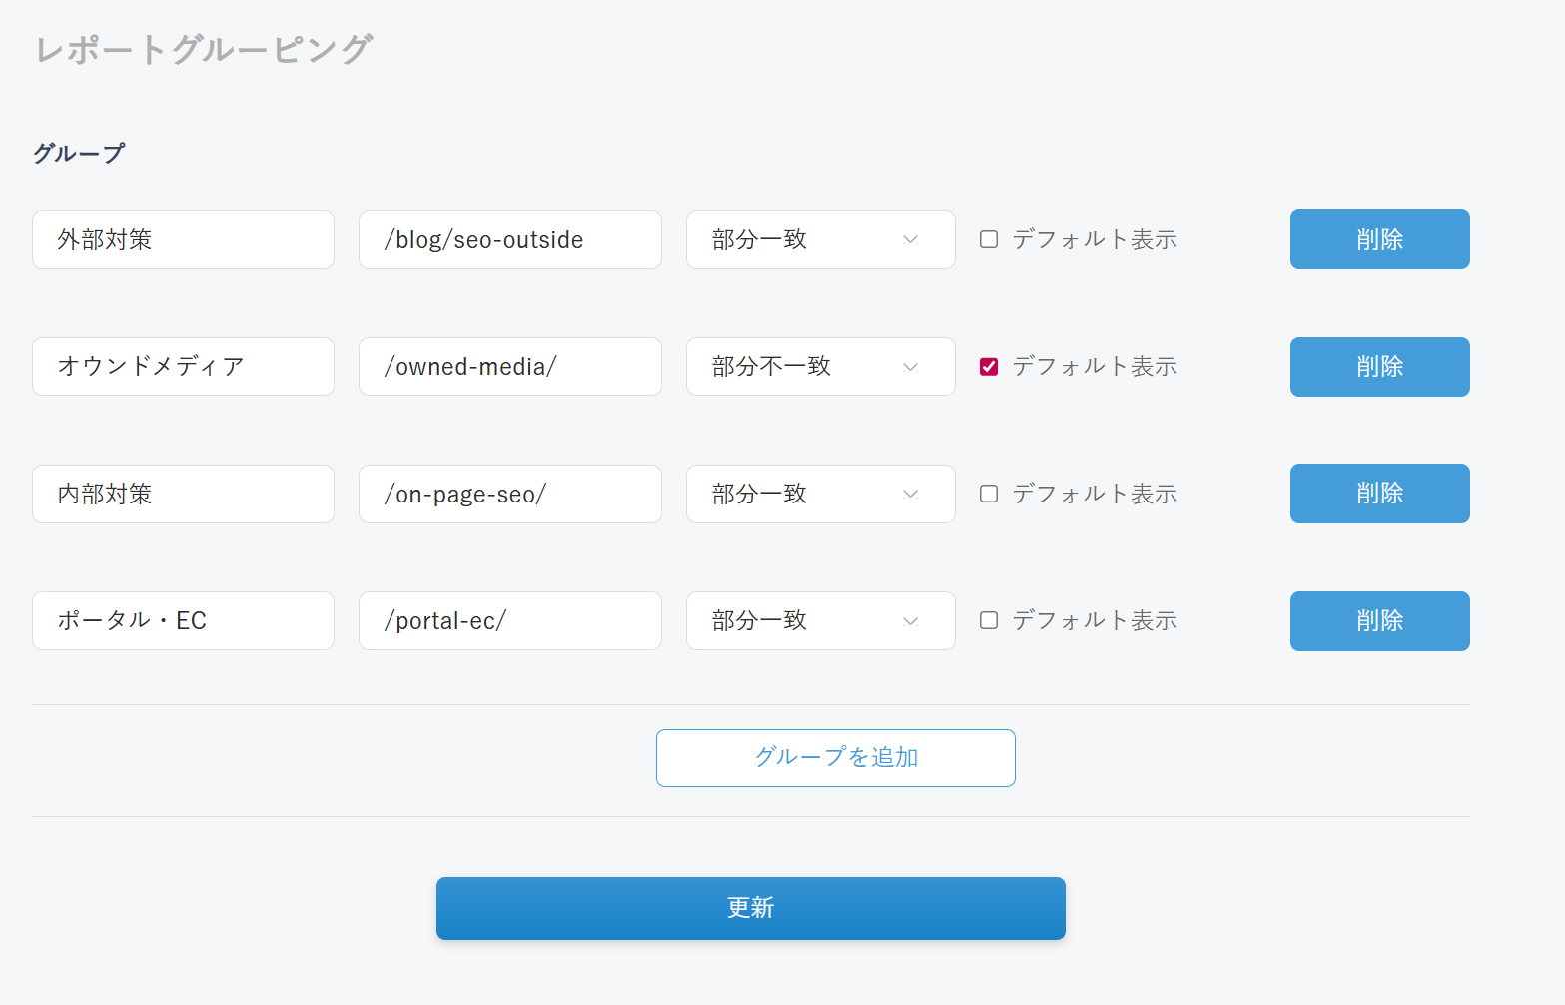The width and height of the screenshot is (1565, 1005).
Task: Focus the 外部対策 group name field
Action: [183, 239]
